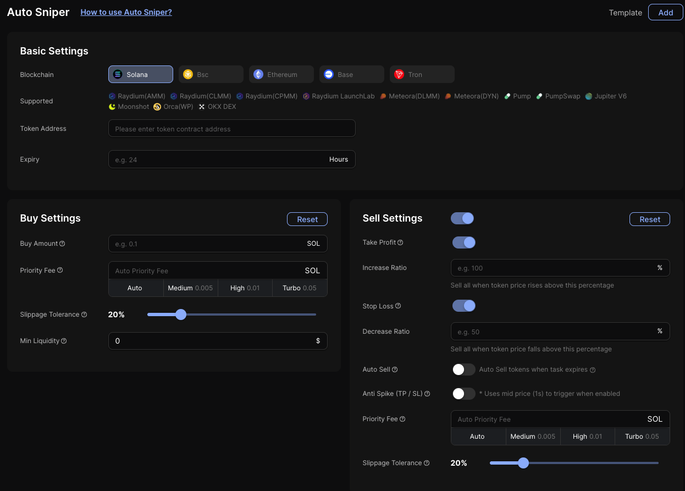Reset the Sell Settings
The height and width of the screenshot is (491, 685).
[x=650, y=219]
